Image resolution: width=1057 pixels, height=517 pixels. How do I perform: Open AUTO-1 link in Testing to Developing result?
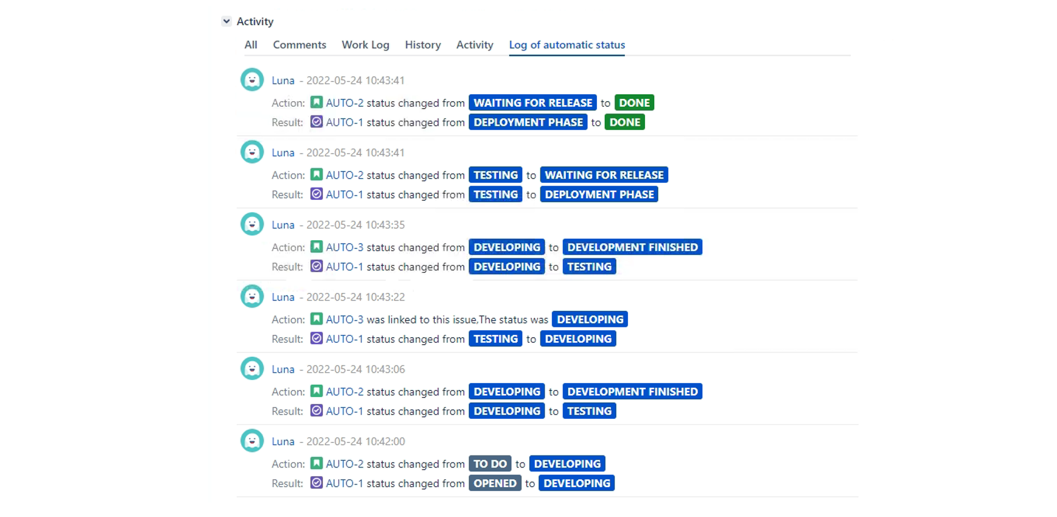click(345, 339)
